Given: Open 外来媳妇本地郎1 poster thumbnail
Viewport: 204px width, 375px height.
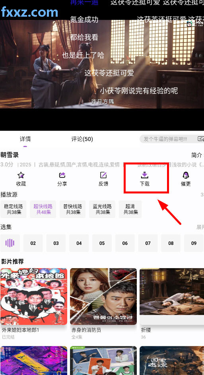Looking at the screenshot, I should point(34,297).
